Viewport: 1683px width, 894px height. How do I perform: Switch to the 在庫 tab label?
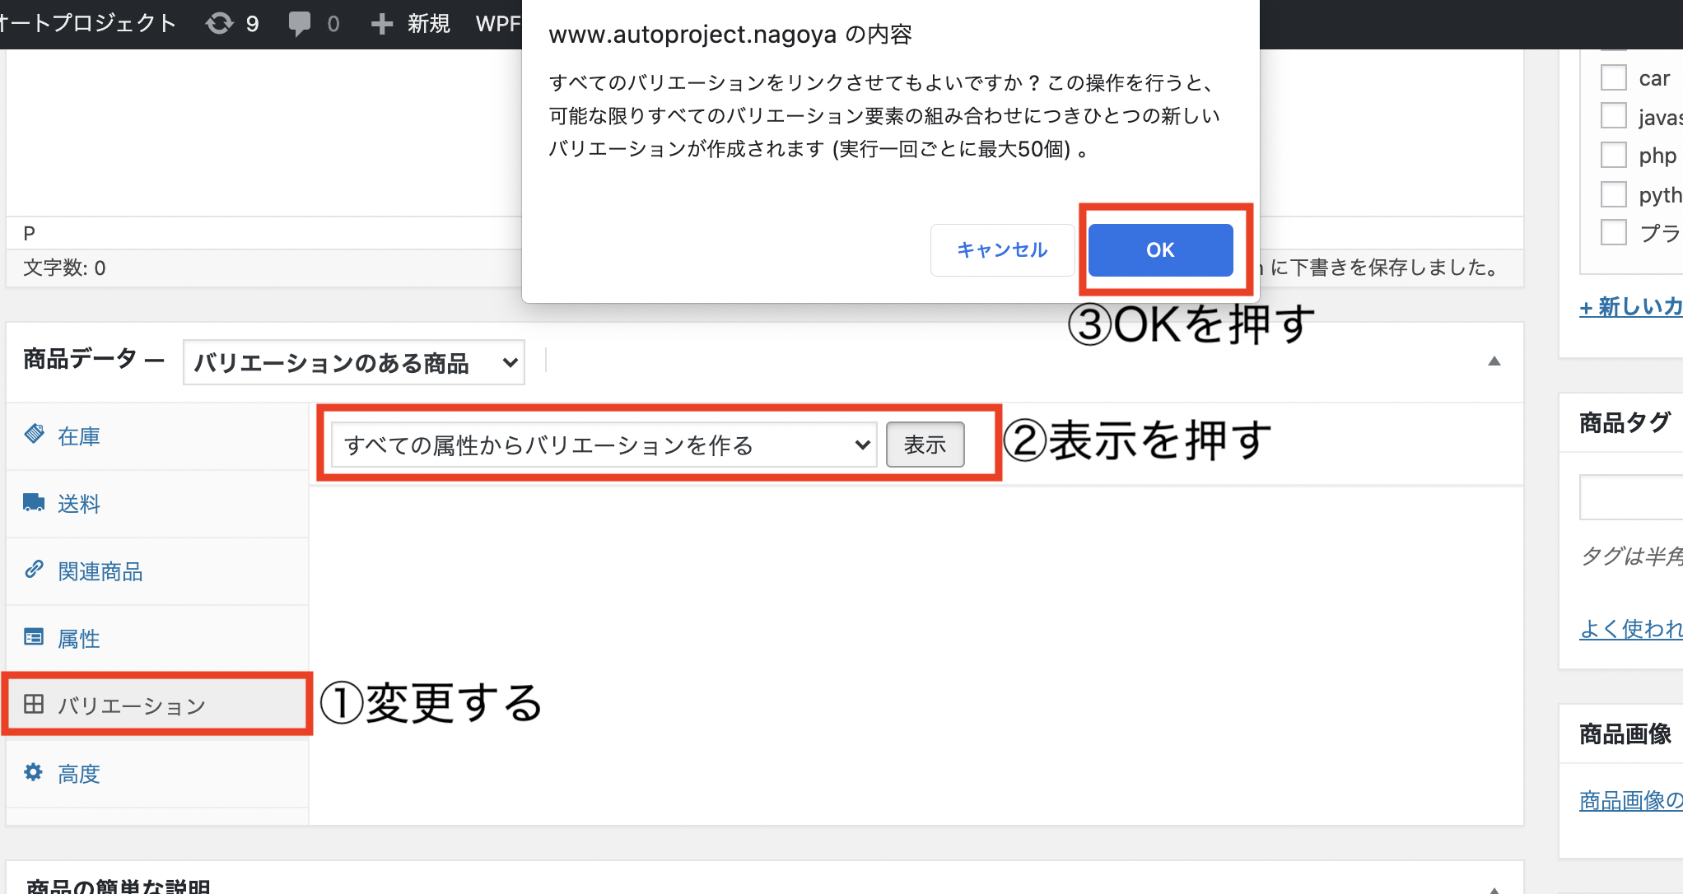point(79,436)
